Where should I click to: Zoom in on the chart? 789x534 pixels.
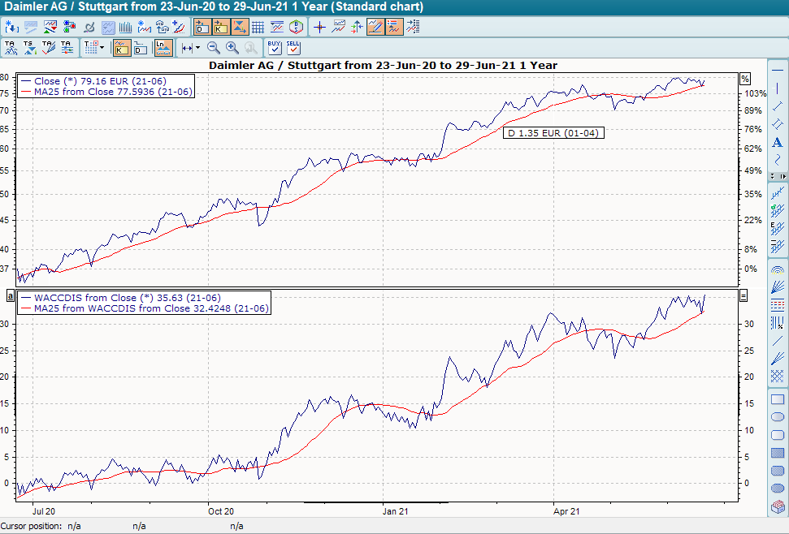point(230,47)
